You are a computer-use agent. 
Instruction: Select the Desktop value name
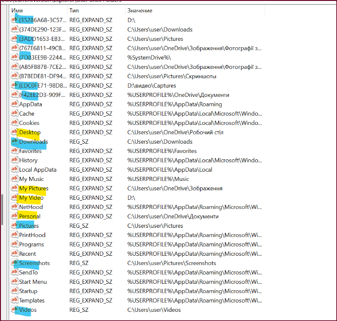30,132
